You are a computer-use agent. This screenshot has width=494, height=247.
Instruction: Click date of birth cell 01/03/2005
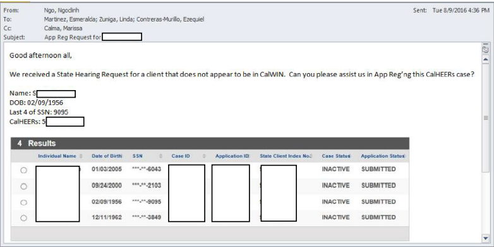coord(107,169)
